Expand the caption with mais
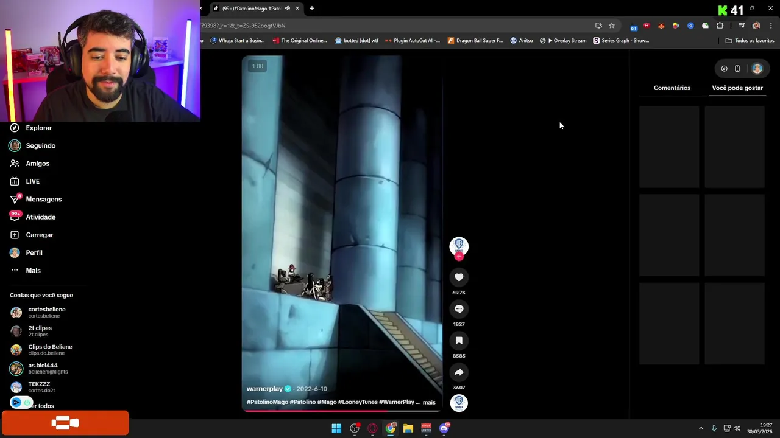780x438 pixels. 429,402
